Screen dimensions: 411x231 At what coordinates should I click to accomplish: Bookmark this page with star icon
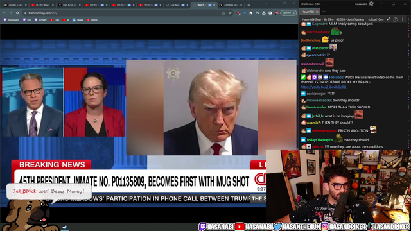230,13
